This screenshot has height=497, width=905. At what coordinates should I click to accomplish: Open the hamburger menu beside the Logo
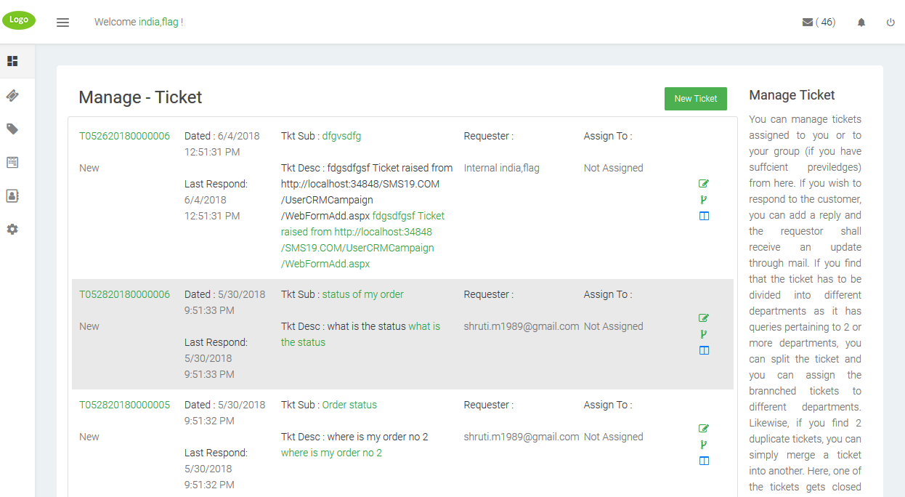[62, 22]
